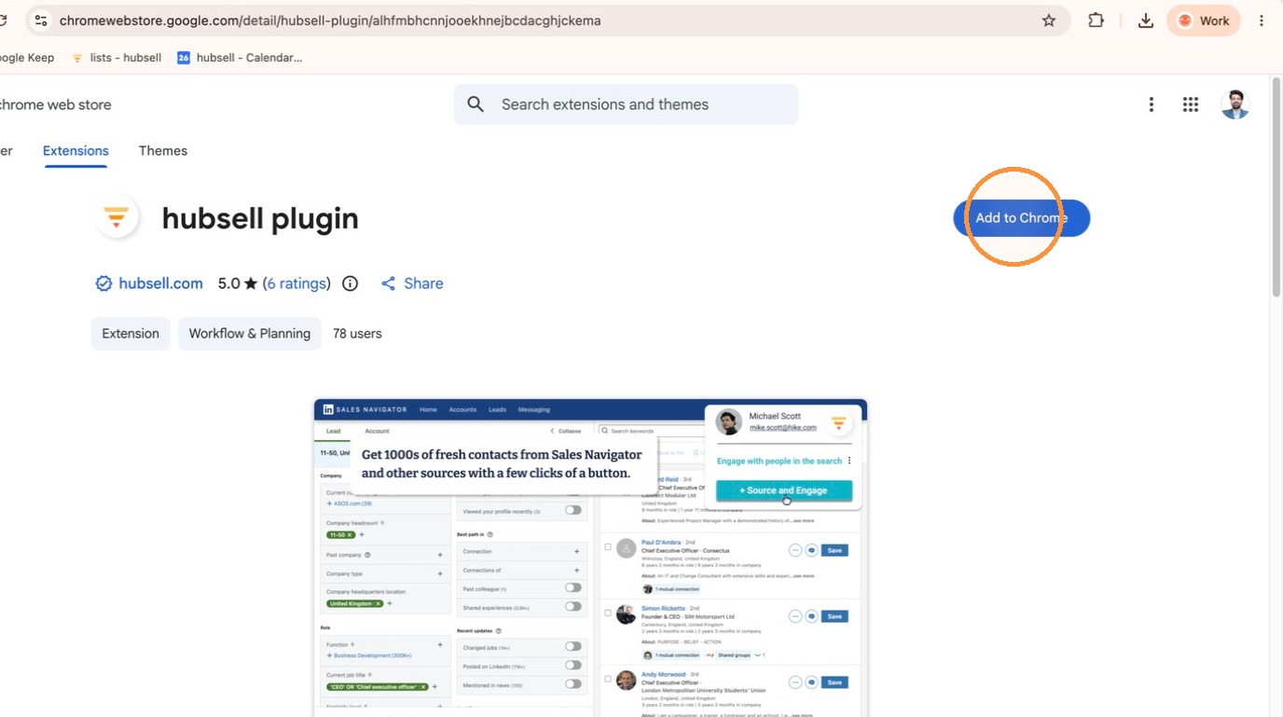Open Google apps grid icon
Image resolution: width=1283 pixels, height=717 pixels.
coord(1191,104)
